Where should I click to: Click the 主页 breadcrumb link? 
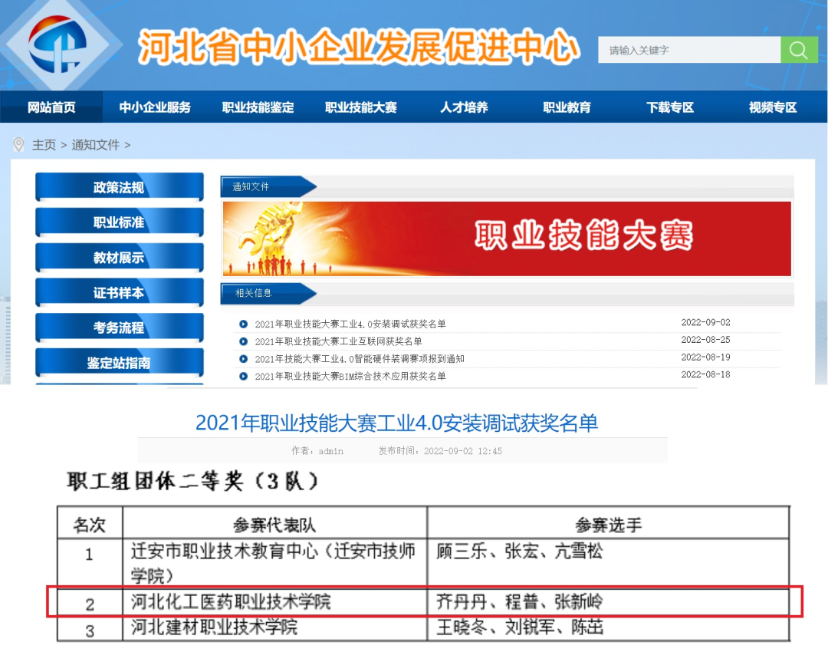(x=44, y=145)
